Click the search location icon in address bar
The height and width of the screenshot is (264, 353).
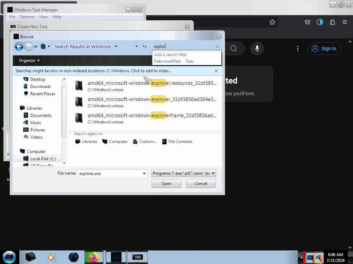pyautogui.click(x=43, y=46)
